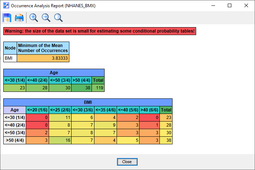Viewport: 255px width, 170px height.
Task: Click BMI column header <=20 (1/6)
Action: [37, 110]
